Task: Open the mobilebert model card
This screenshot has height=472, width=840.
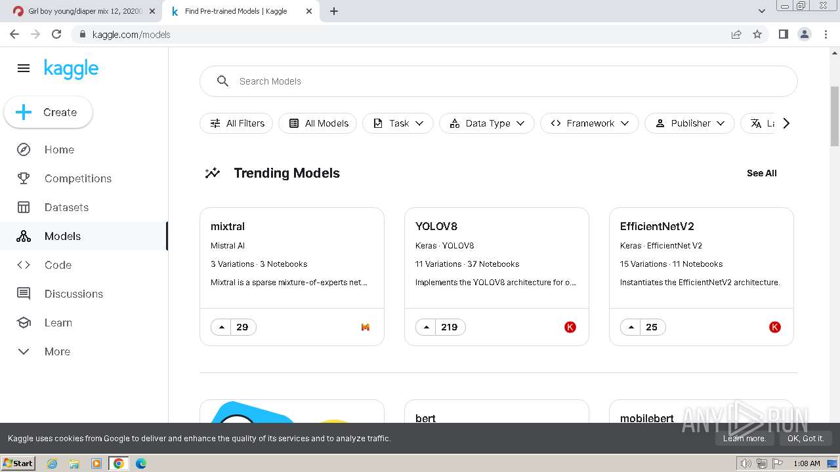Action: (702, 412)
